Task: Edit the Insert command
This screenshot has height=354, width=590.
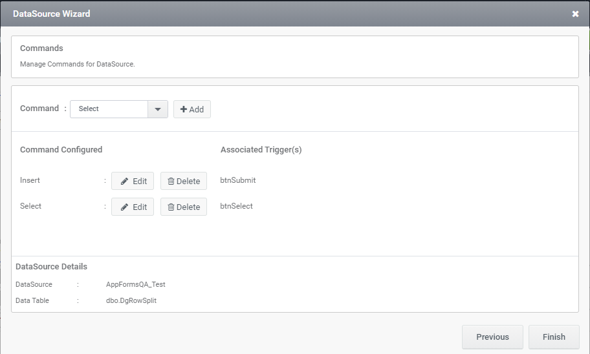Action: click(x=133, y=181)
